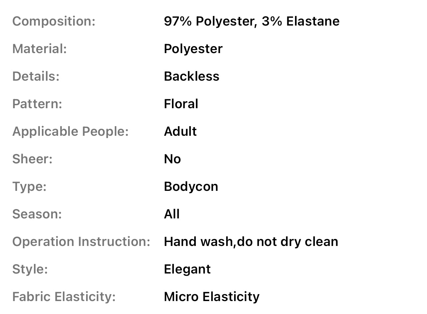Select the Micro Elasticity value text
Screen dimensions: 427x314
(212, 297)
